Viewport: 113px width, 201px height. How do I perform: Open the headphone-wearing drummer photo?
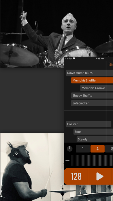[32, 167]
